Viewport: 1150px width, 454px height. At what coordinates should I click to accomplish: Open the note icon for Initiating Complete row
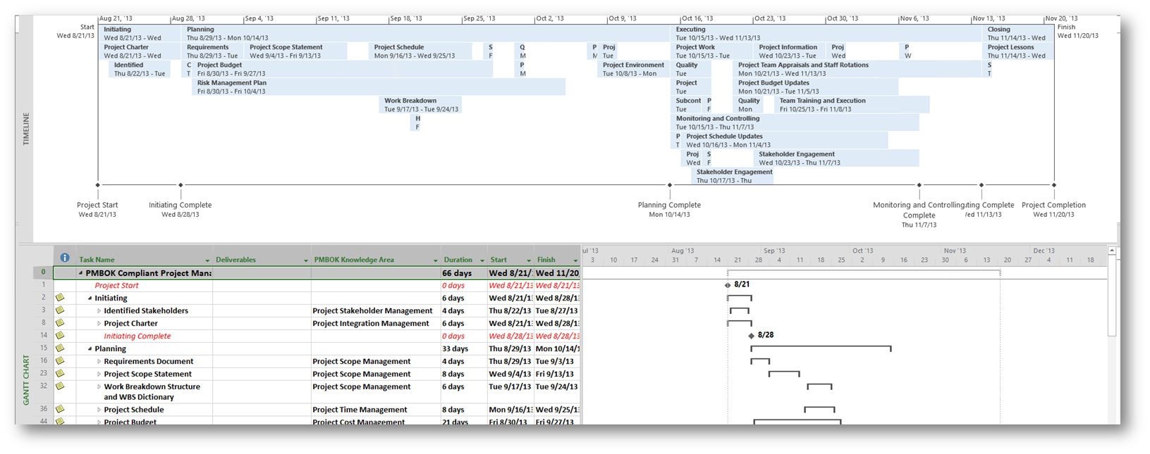click(60, 336)
